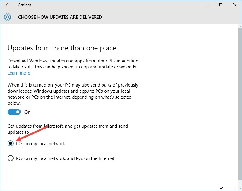
Task: Open the Learn more link
Action: pos(19,73)
